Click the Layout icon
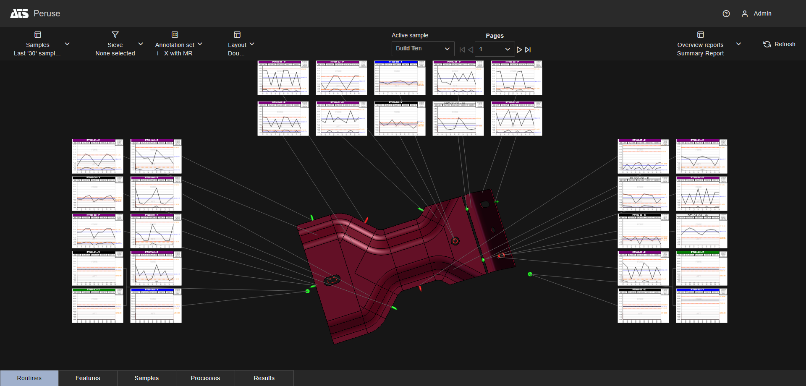The image size is (806, 386). pyautogui.click(x=237, y=35)
